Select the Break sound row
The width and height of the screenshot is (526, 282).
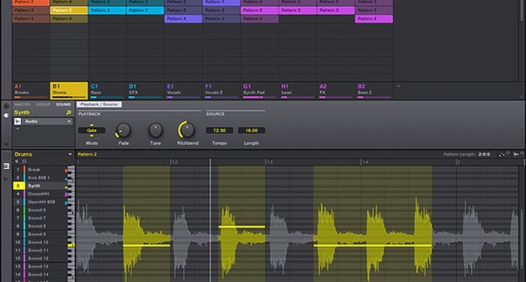click(41, 170)
